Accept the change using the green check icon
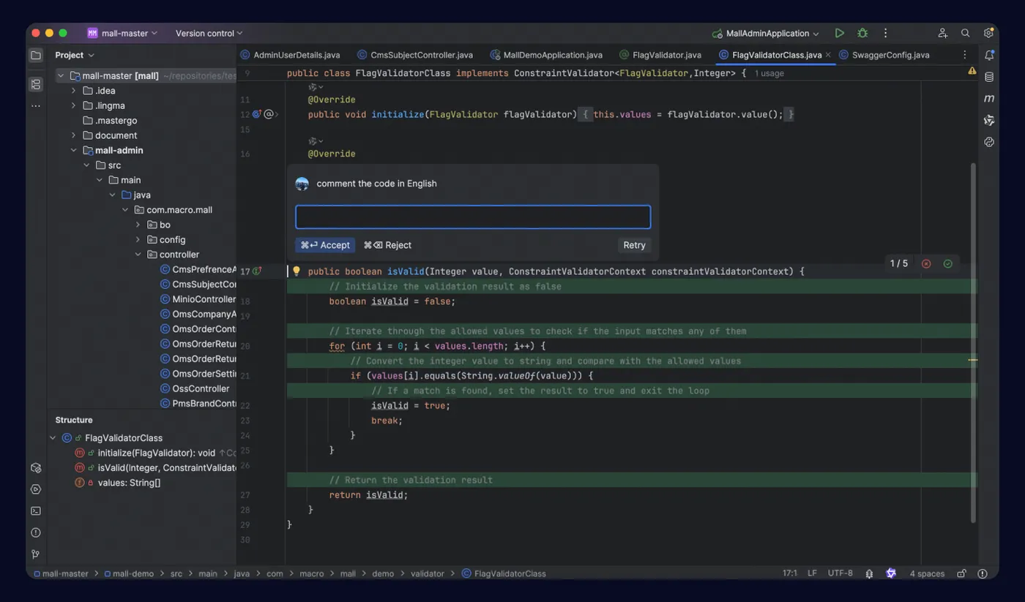Viewport: 1025px width, 602px height. click(948, 263)
